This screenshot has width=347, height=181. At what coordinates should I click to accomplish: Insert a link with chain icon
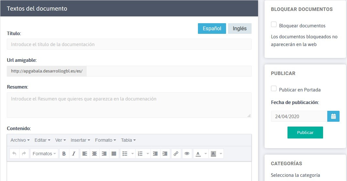point(176,154)
